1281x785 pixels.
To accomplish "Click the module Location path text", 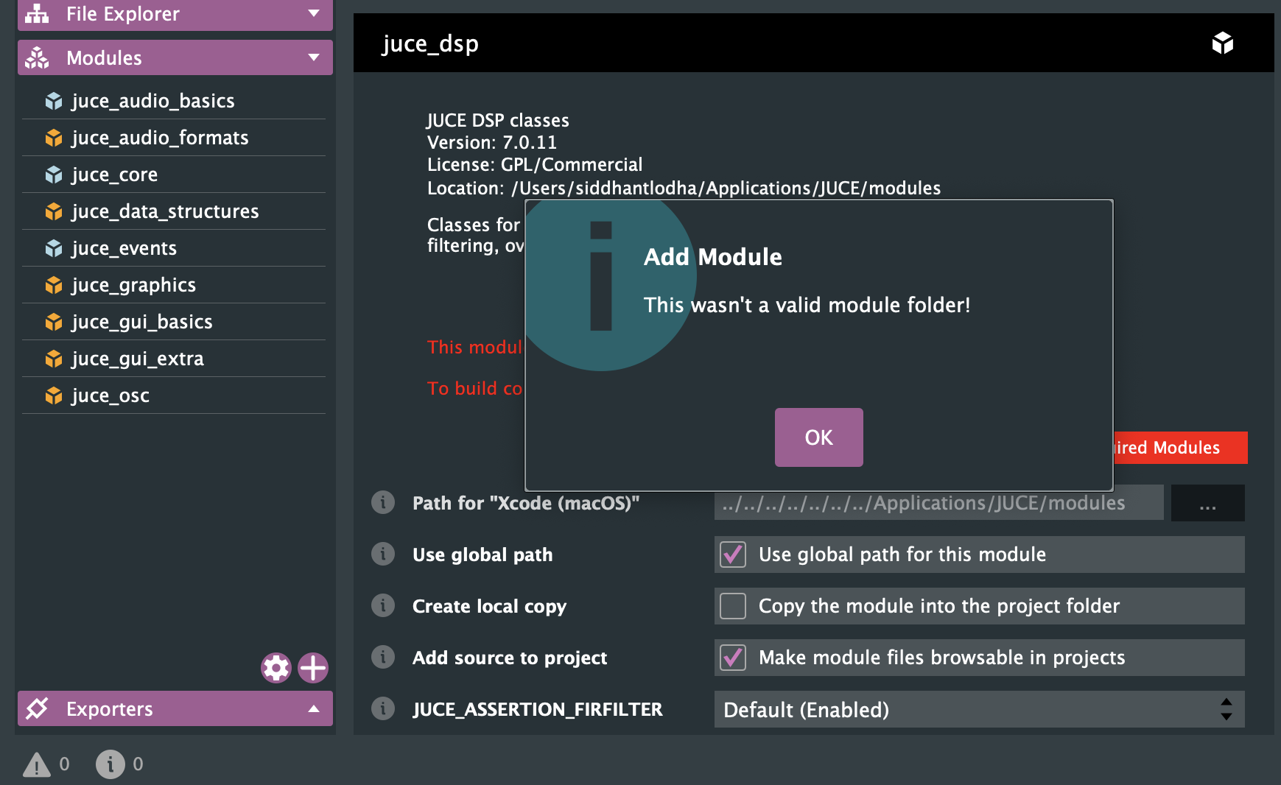I will (684, 188).
